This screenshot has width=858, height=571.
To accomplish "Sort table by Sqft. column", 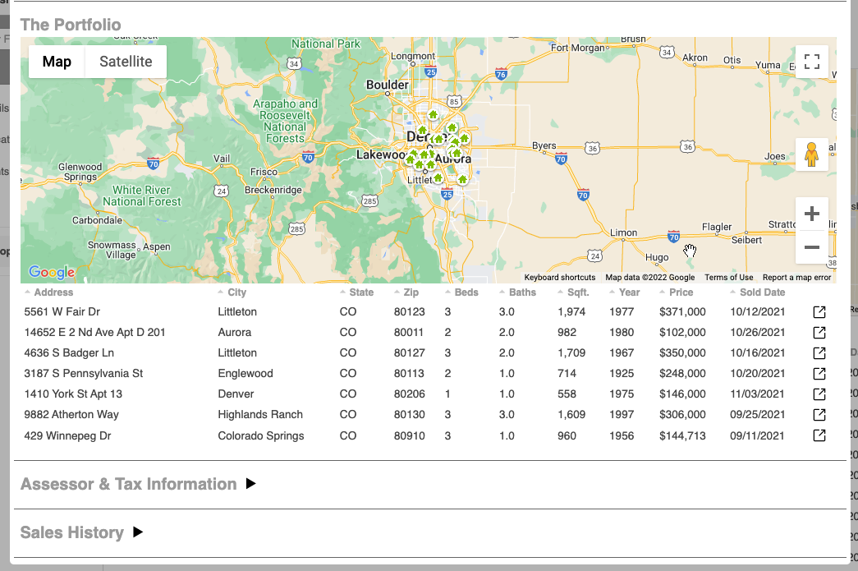I will coord(573,292).
